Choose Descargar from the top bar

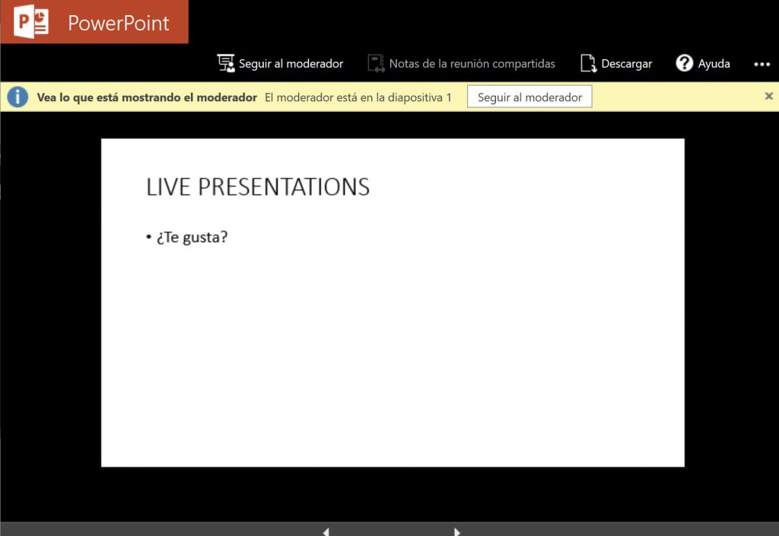coord(616,64)
